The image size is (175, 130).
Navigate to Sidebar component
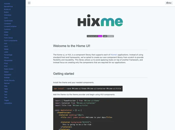(x=7, y=77)
